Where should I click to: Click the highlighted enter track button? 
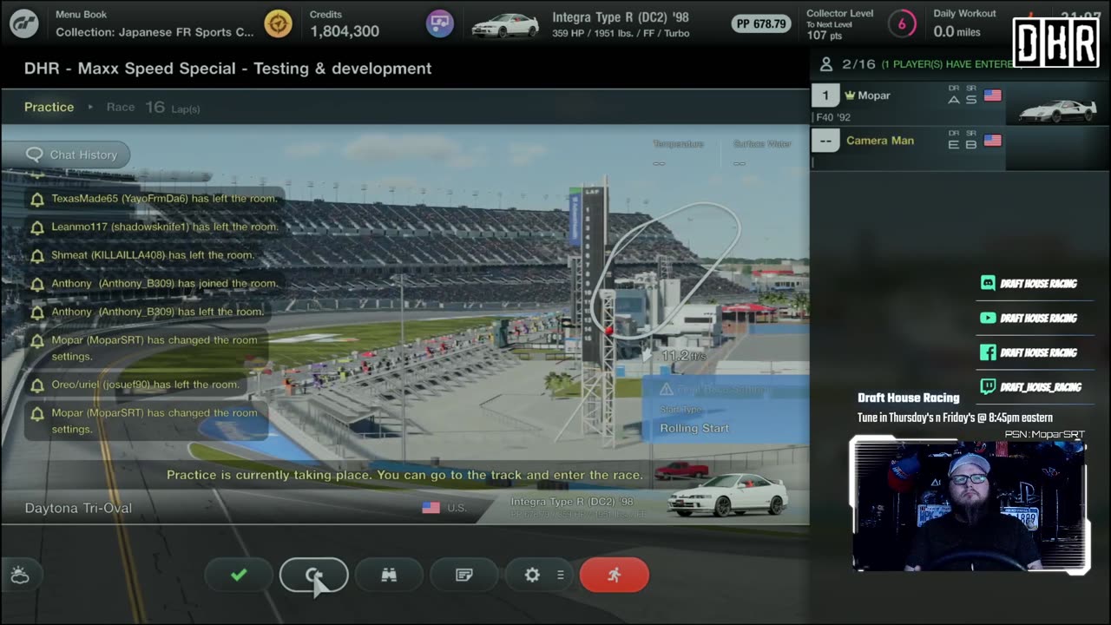tap(313, 575)
